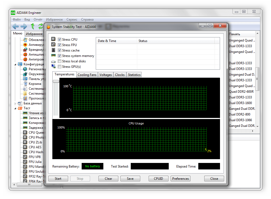Enable the Stress GPU(s) checkbox

59,66
